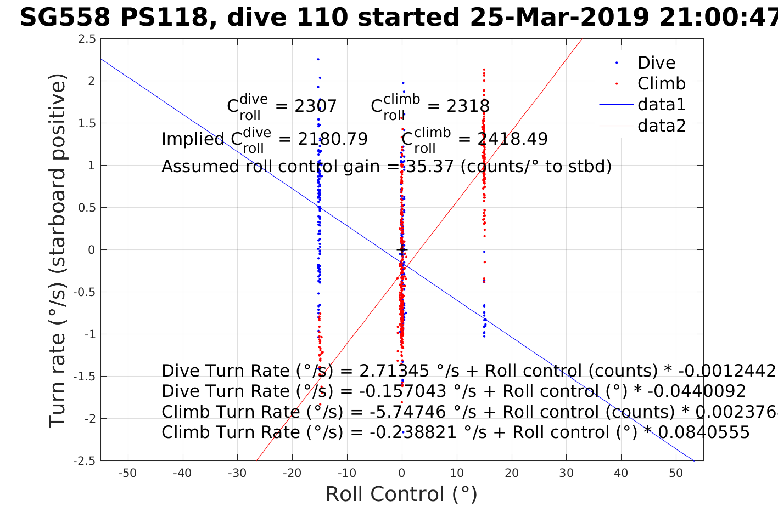778x518 pixels.
Task: Click the climb equation with intercept -0.238821
Action: [456, 432]
